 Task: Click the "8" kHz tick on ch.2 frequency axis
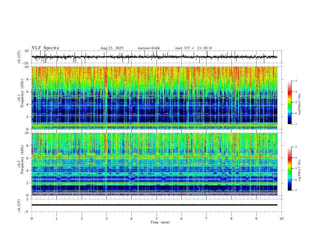coord(28,145)
